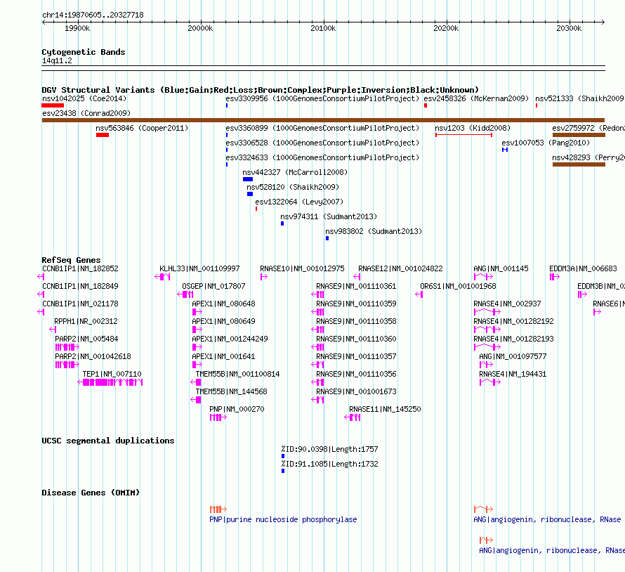
Task: Click the OSGEP NM_017807 gene glyph
Action: tap(185, 294)
